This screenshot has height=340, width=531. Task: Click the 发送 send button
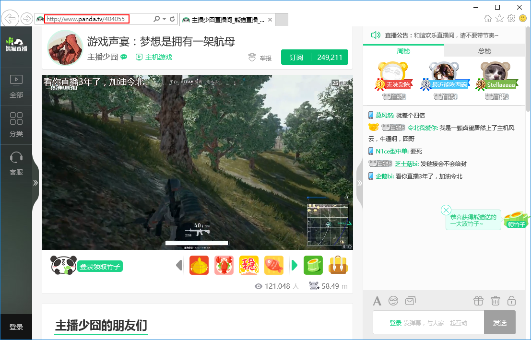(x=500, y=322)
